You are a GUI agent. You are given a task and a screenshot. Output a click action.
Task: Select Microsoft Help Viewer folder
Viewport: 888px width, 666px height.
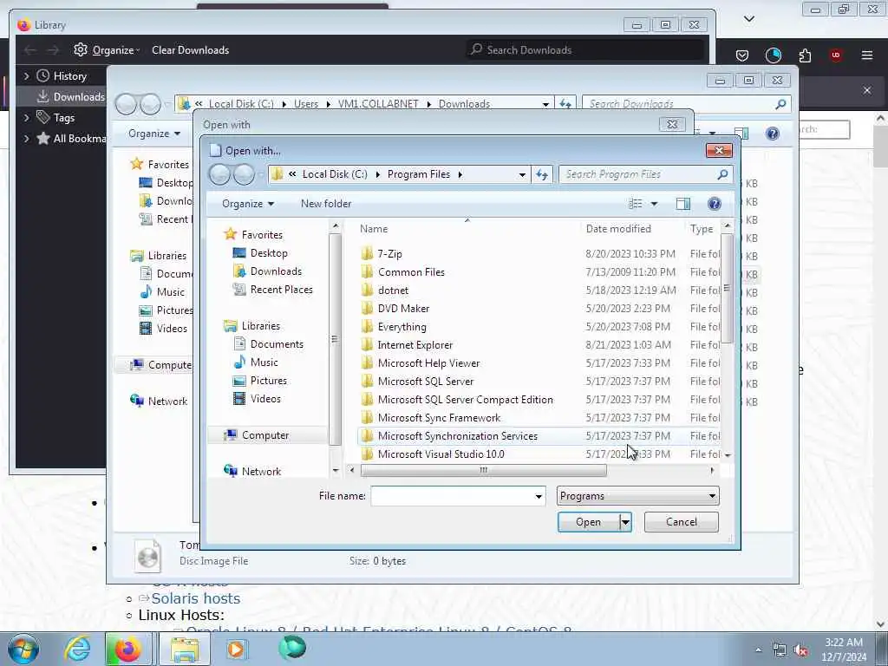pyautogui.click(x=428, y=363)
